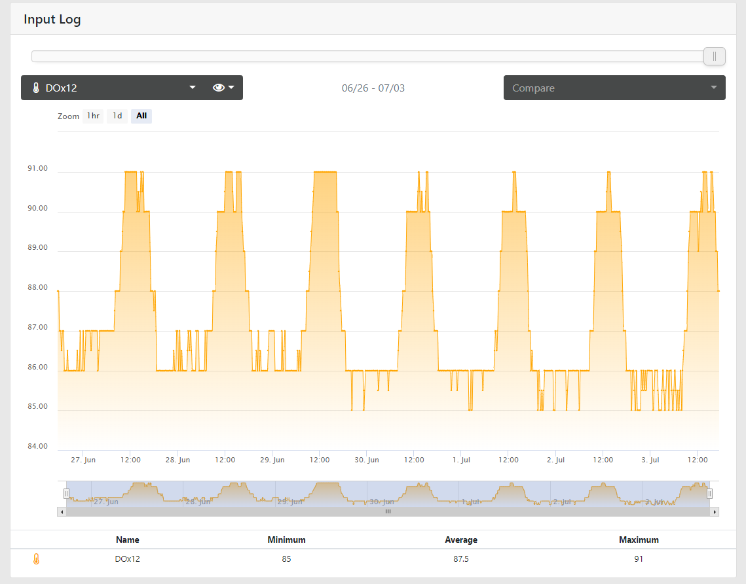Click the navigator scrollbar left arrow
The image size is (746, 584).
[62, 512]
